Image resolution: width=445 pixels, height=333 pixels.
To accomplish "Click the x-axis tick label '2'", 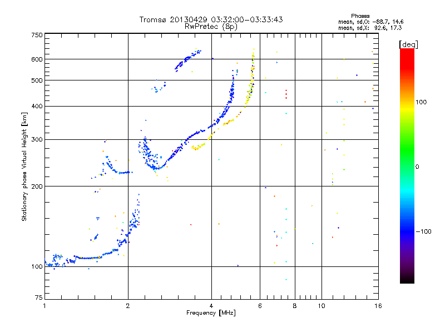I will point(128,306).
